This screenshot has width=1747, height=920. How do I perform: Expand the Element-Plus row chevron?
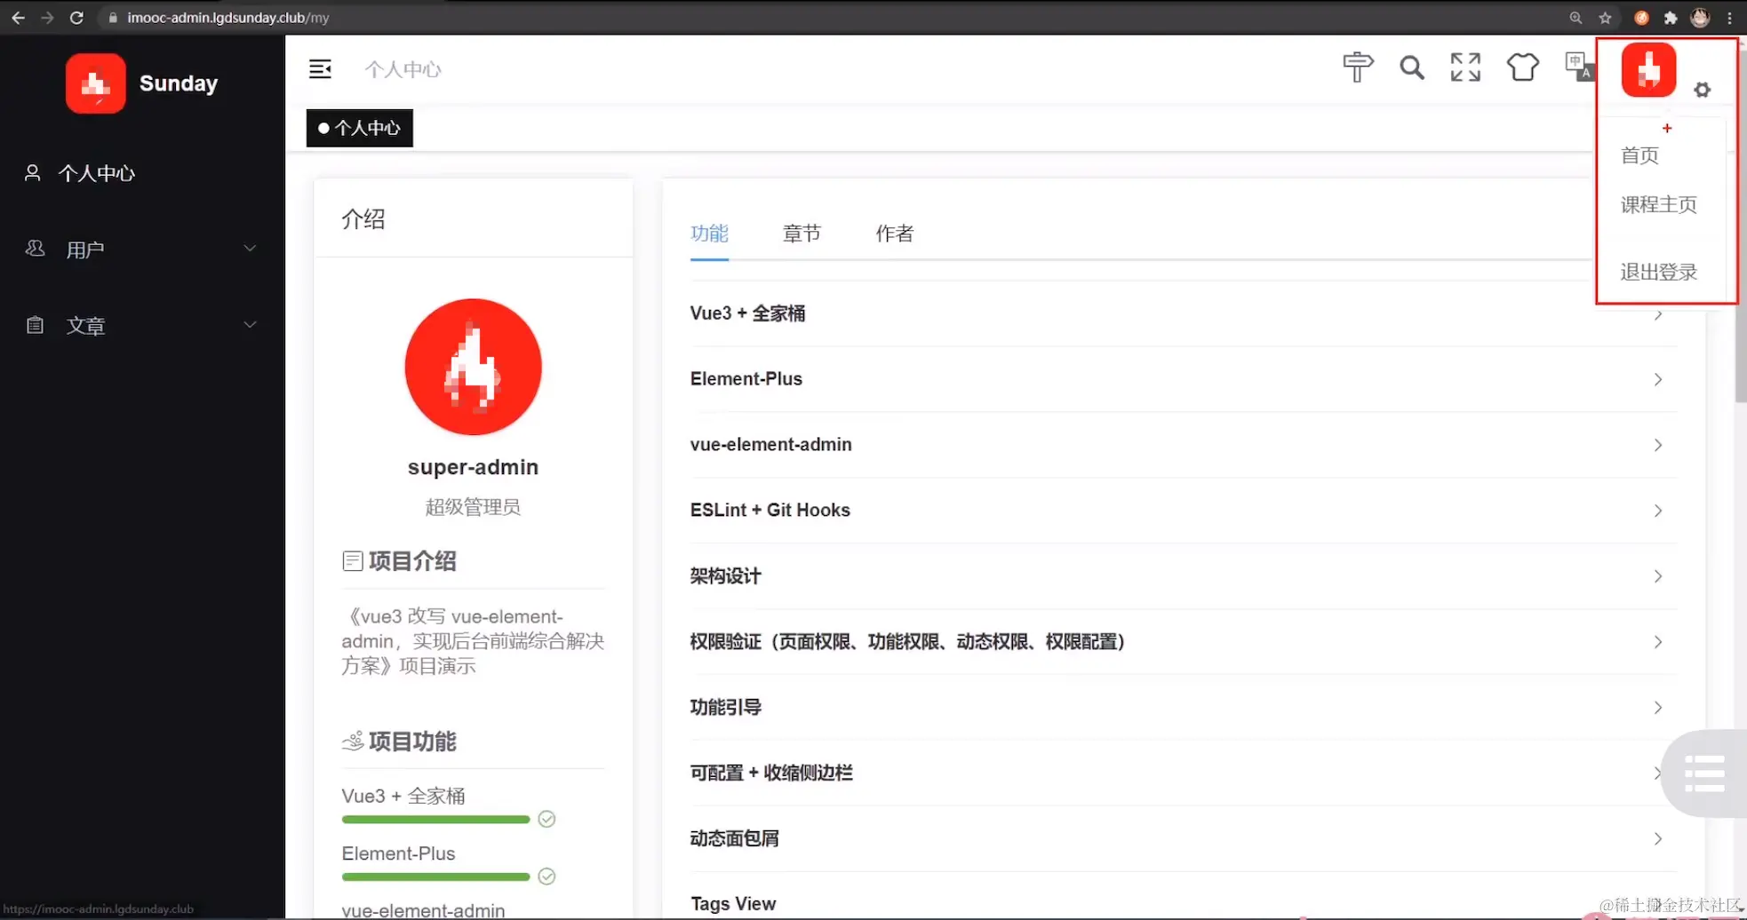[1658, 379]
